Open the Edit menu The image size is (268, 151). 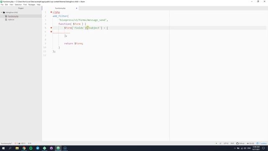[6, 5]
